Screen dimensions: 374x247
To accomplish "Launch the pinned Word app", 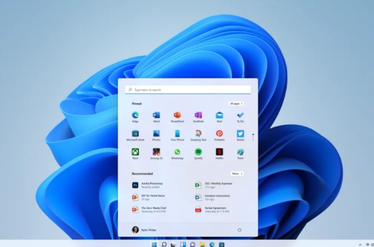I will [x=156, y=116].
